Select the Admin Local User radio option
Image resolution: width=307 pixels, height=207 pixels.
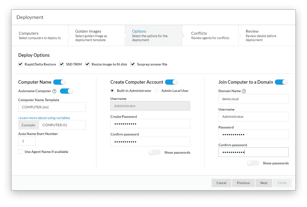(157, 91)
